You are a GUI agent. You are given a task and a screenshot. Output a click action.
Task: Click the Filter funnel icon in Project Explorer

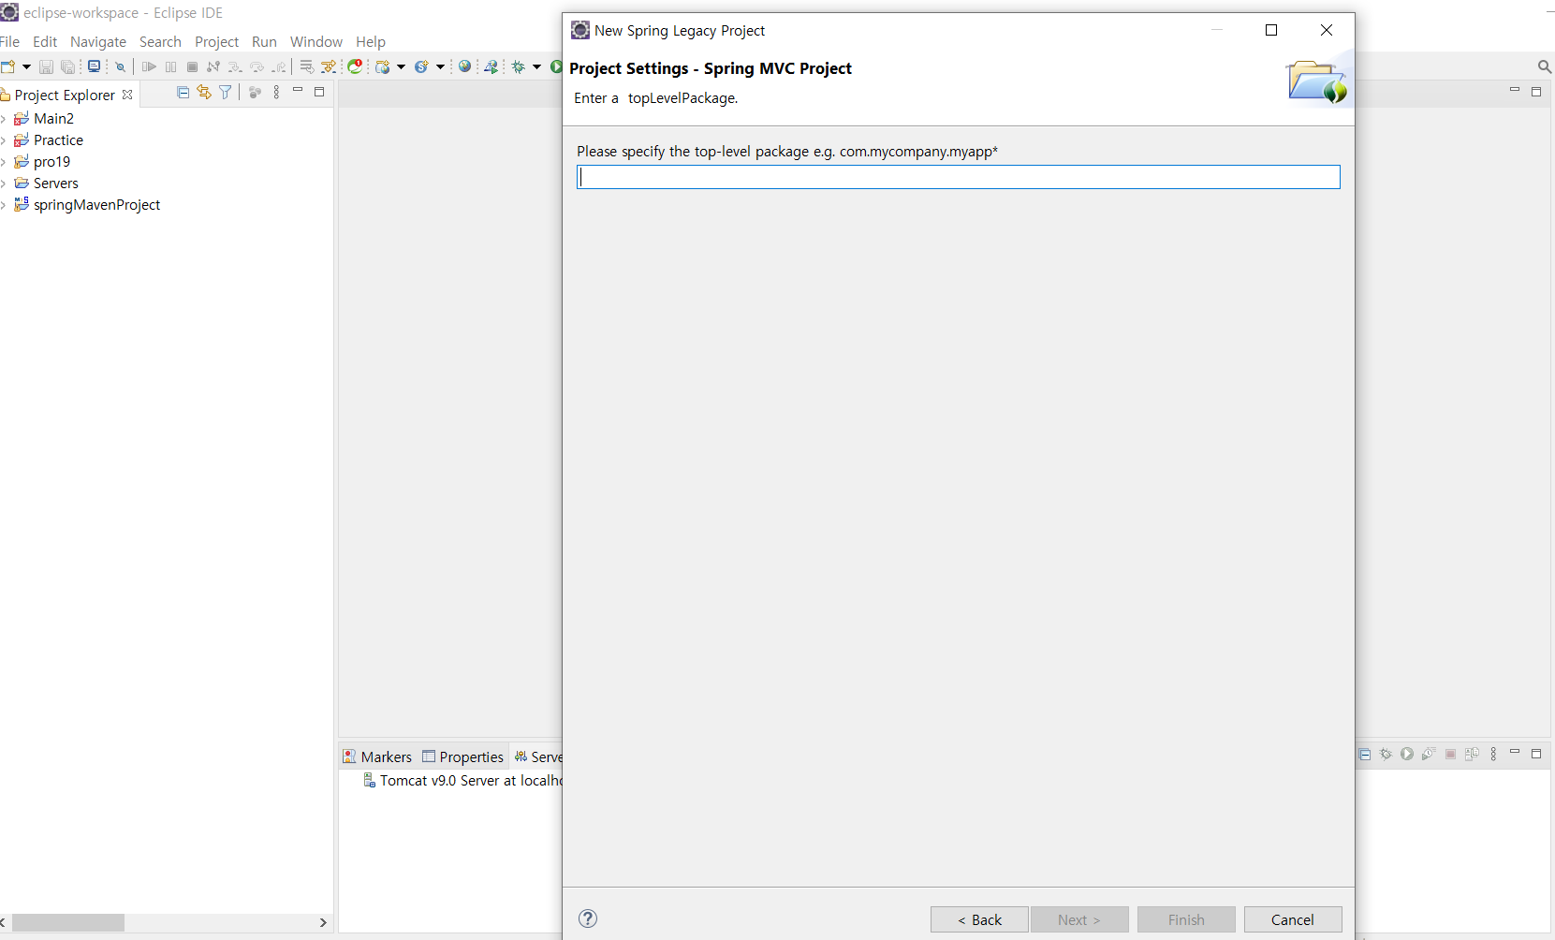tap(226, 92)
